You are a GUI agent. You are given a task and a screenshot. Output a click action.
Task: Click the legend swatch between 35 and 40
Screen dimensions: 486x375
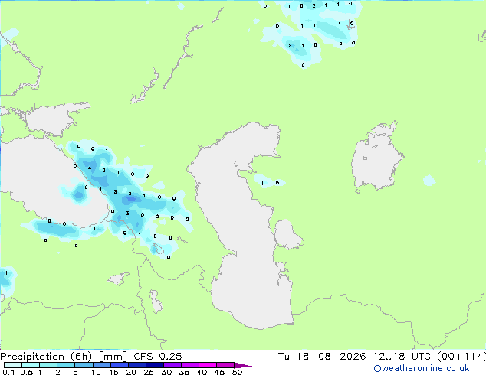[x=189, y=365]
